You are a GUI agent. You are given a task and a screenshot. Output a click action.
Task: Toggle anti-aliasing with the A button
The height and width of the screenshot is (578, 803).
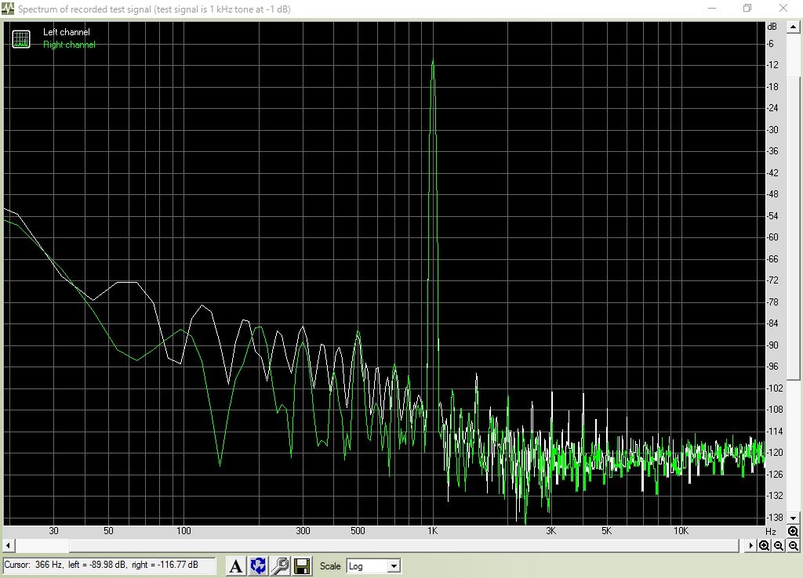pyautogui.click(x=235, y=566)
